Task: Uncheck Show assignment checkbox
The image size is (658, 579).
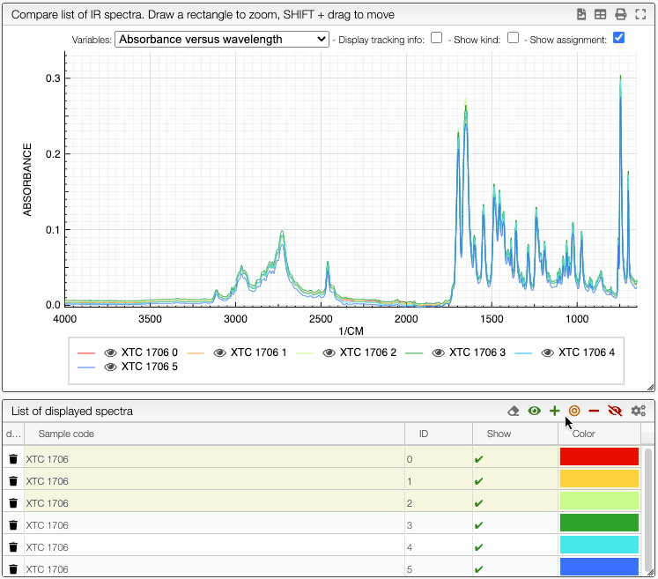Action: (x=618, y=38)
